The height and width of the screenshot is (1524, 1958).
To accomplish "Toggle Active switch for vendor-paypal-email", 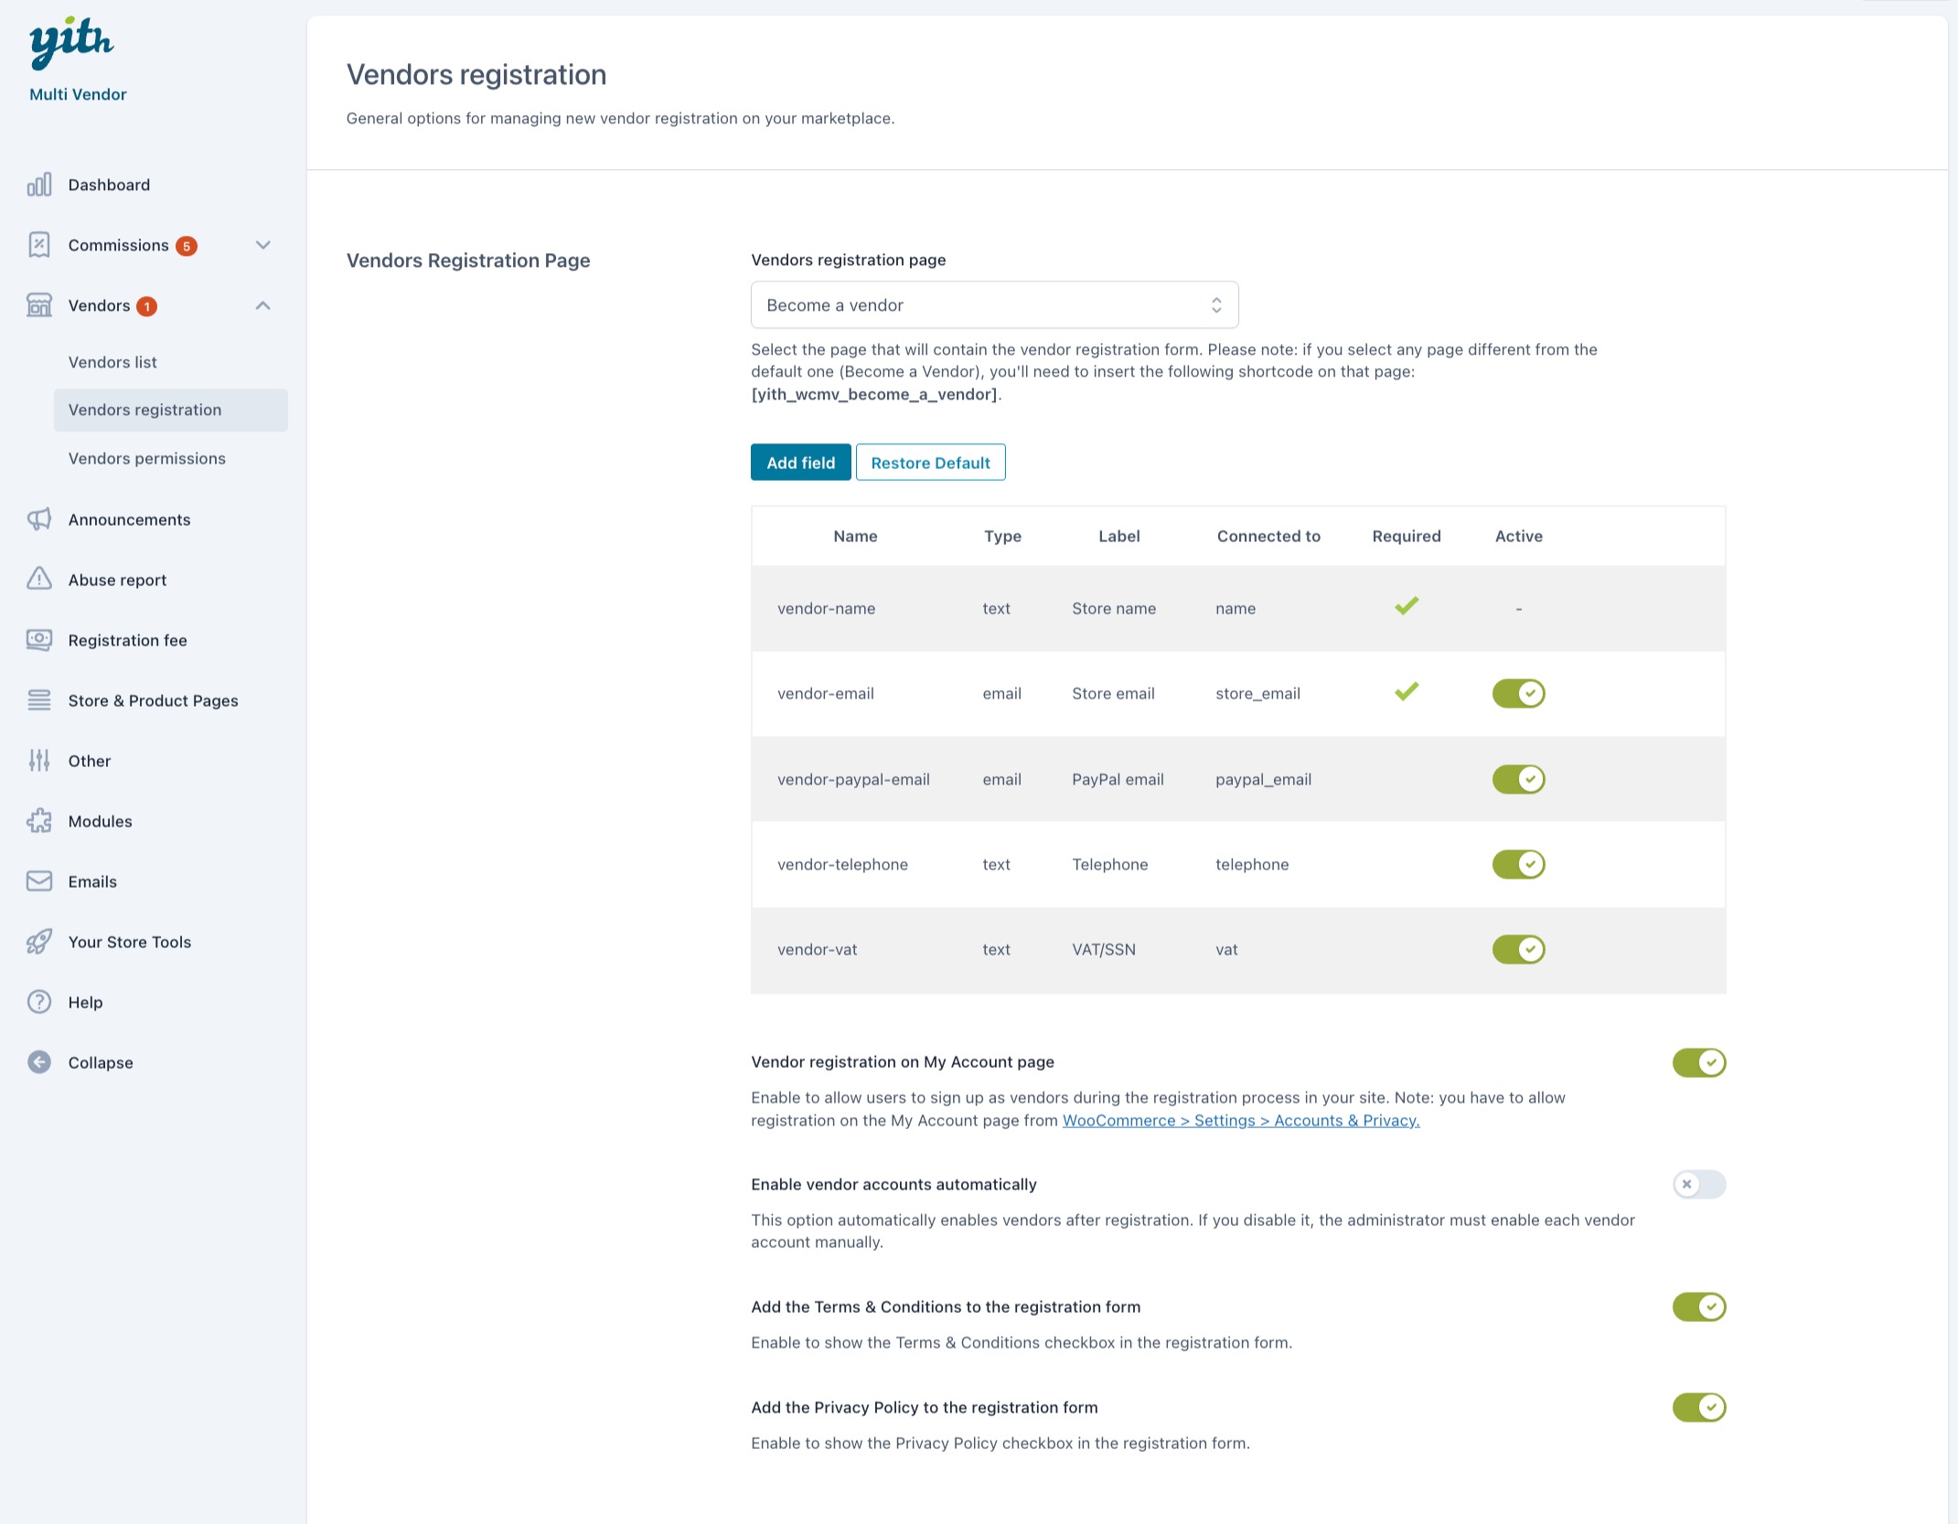I will pyautogui.click(x=1518, y=780).
